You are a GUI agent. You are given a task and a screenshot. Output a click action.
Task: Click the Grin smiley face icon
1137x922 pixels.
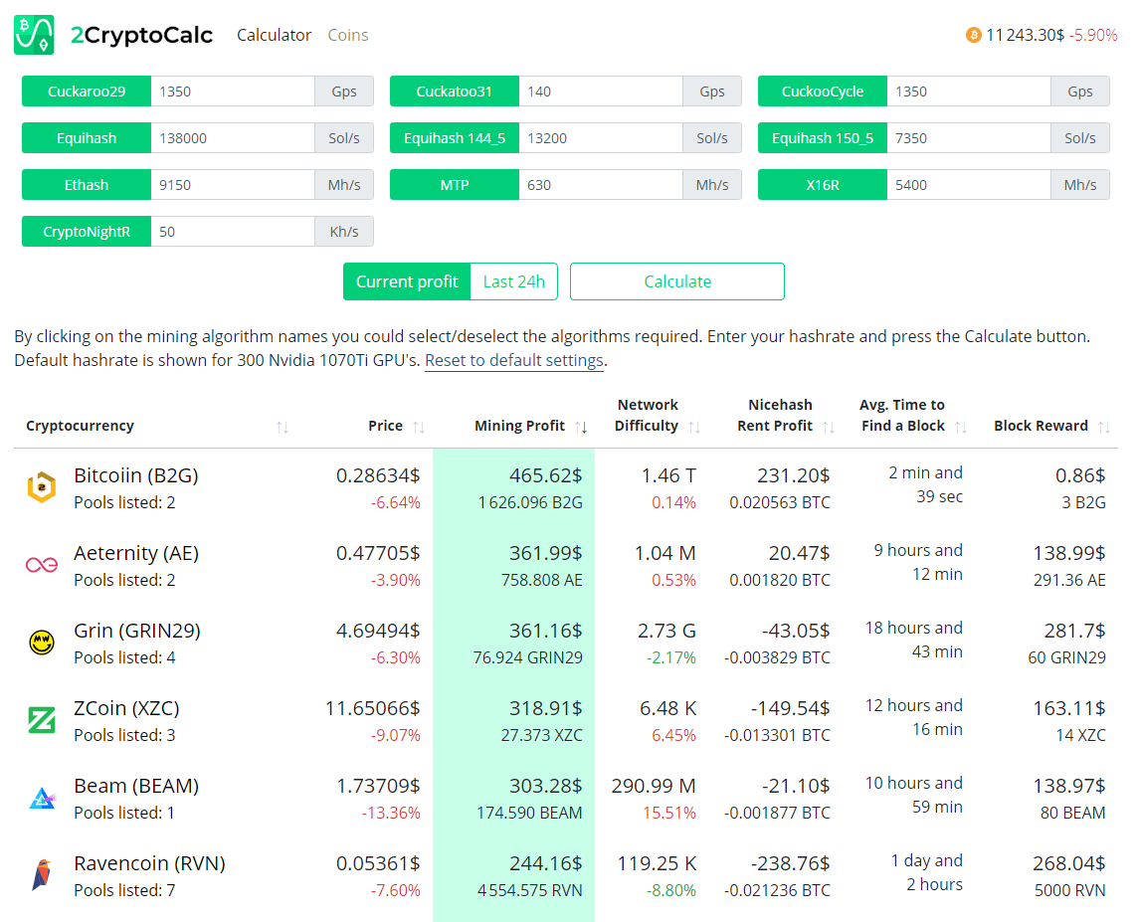41,643
